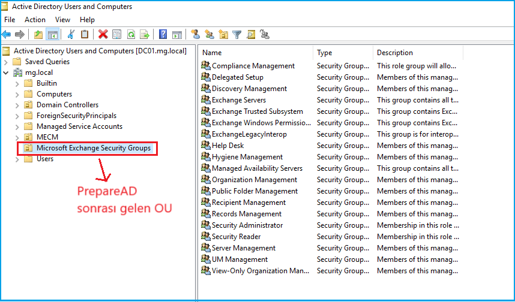The image size is (515, 302).
Task: Select the Organization Management group
Action: 254,180
